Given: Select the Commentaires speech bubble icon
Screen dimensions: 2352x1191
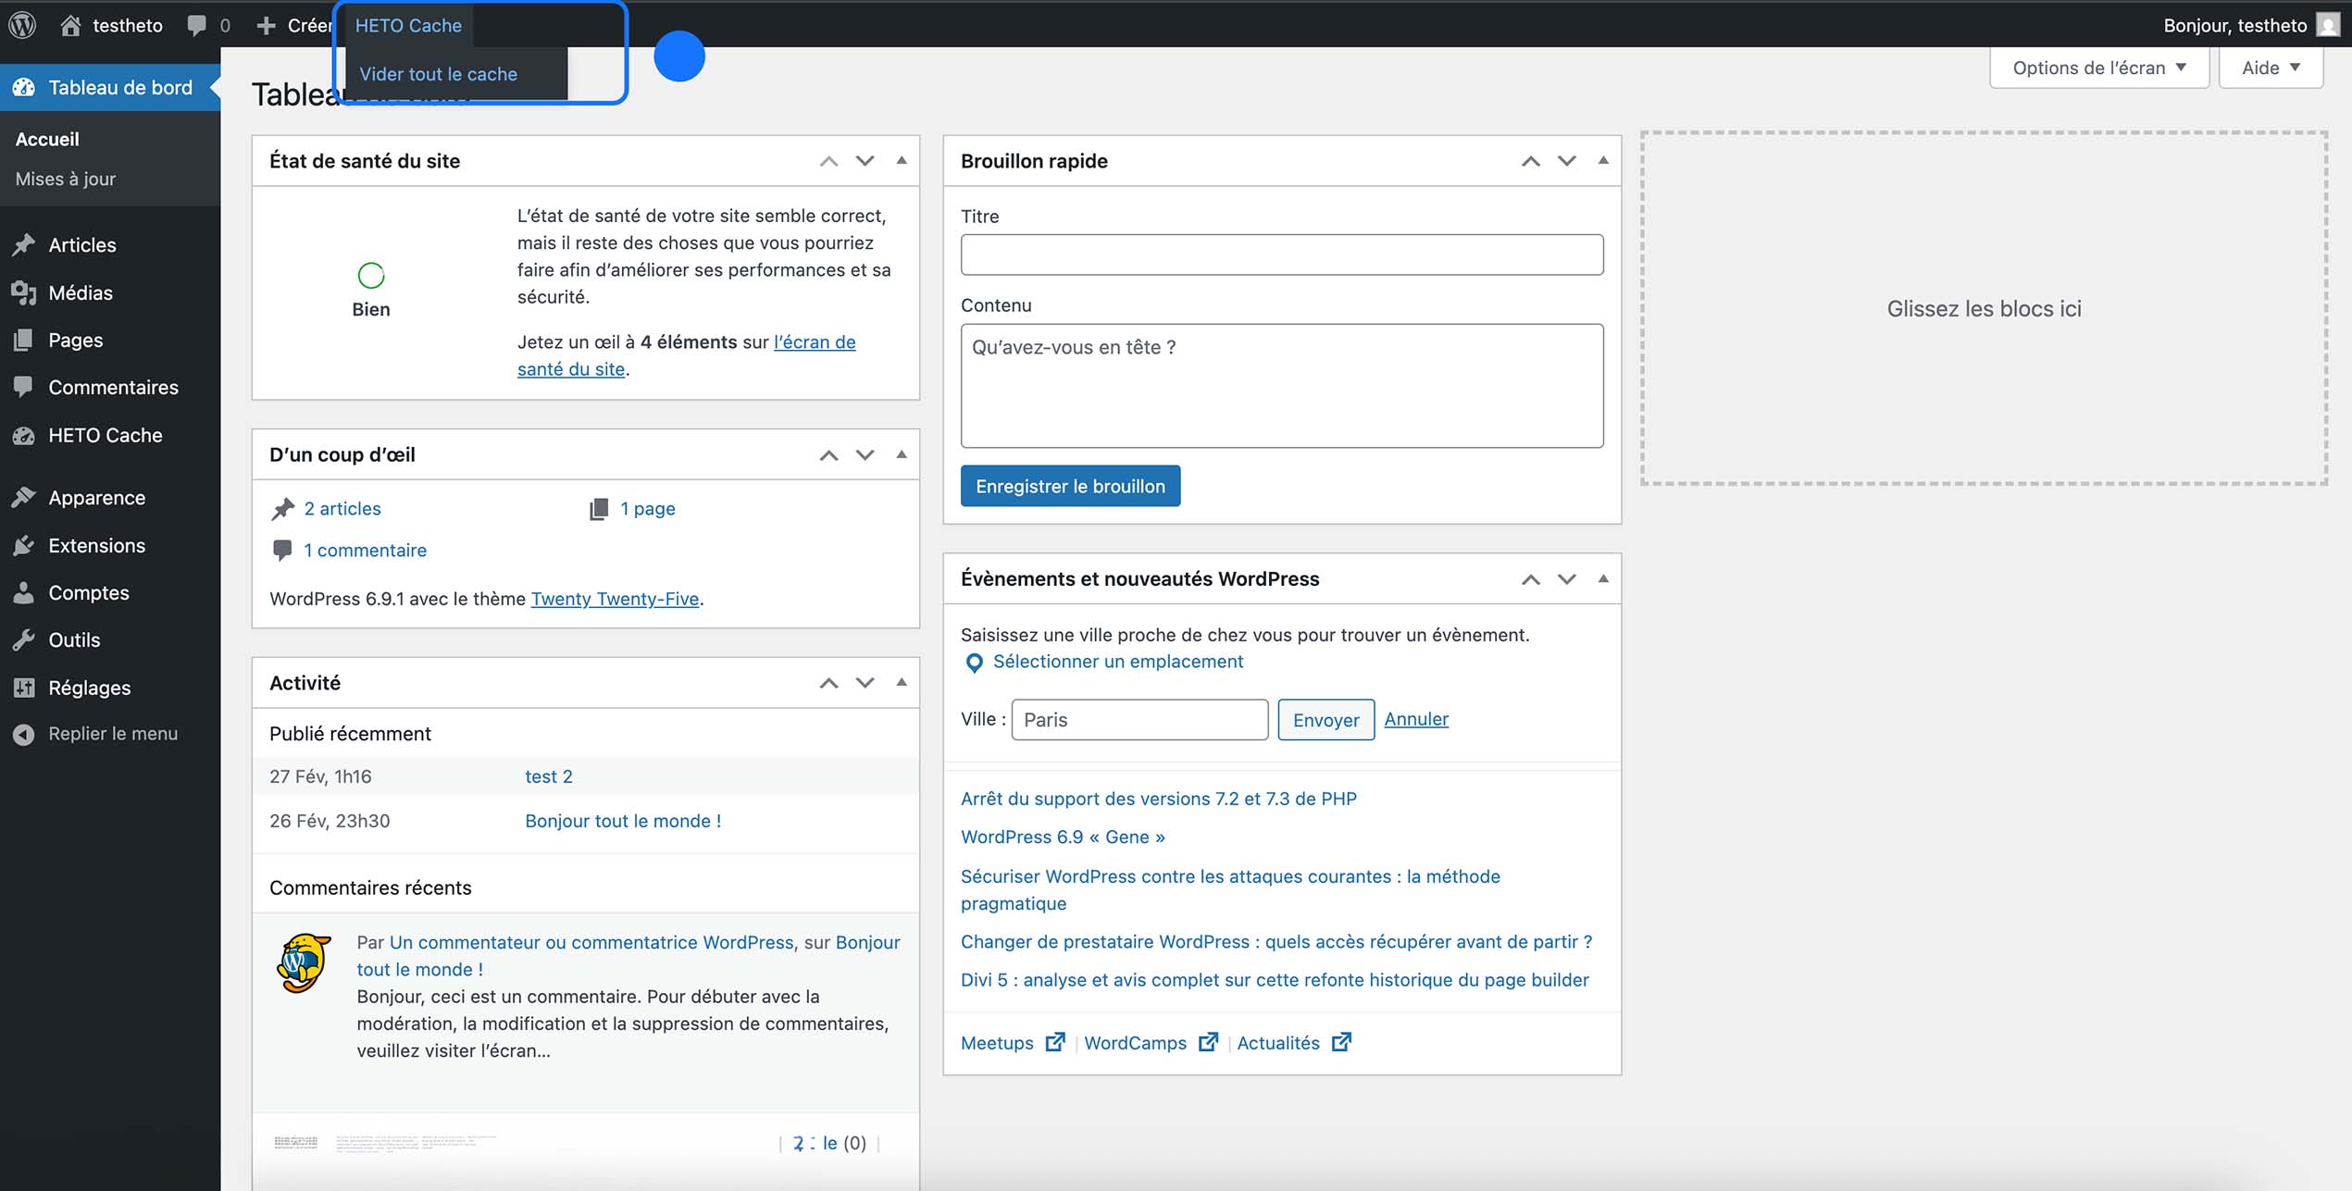Looking at the screenshot, I should pos(24,387).
